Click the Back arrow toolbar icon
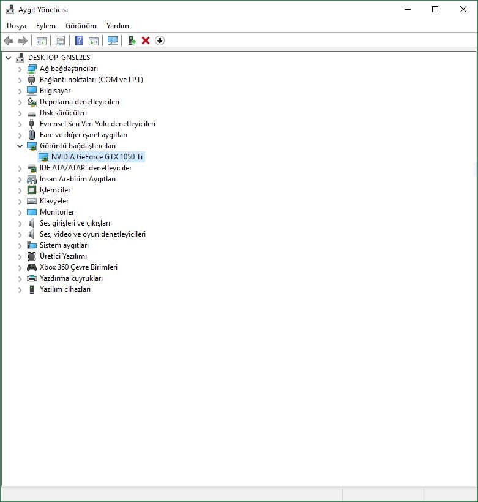This screenshot has height=502, width=478. [9, 40]
